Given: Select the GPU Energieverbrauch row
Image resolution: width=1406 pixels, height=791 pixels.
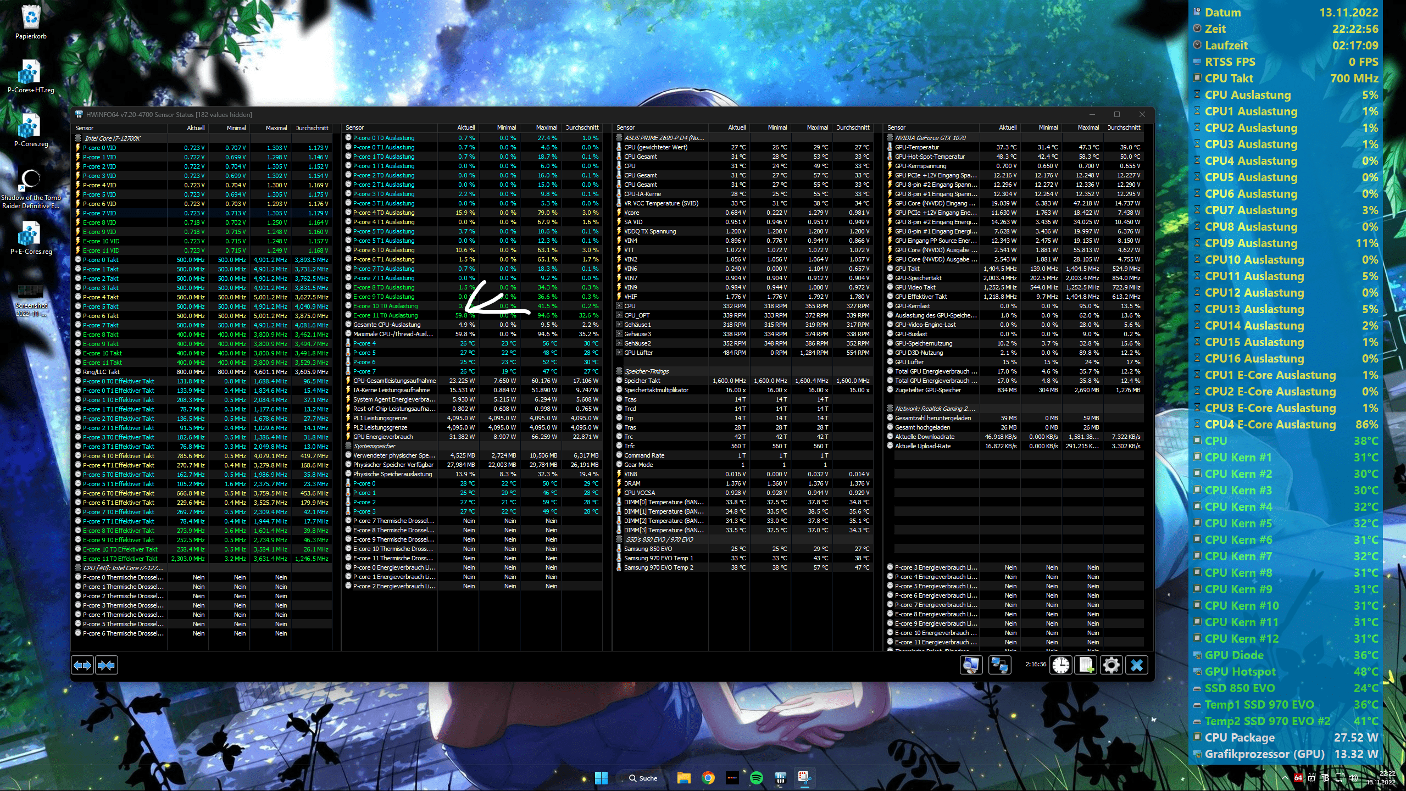Looking at the screenshot, I should pyautogui.click(x=474, y=437).
